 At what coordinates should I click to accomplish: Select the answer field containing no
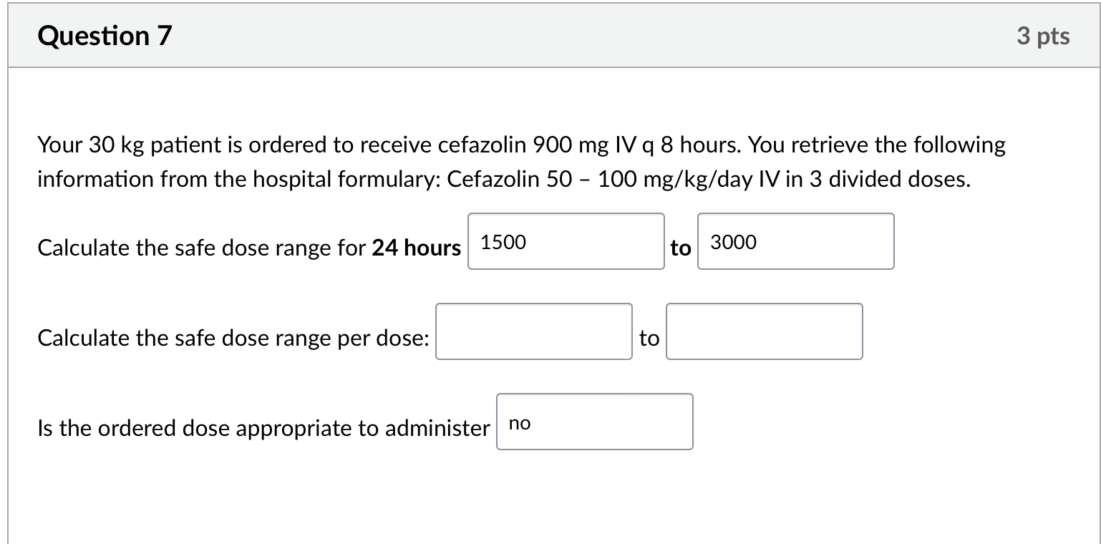click(594, 421)
